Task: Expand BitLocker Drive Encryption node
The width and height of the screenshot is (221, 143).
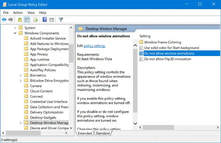Action: click(x=21, y=81)
